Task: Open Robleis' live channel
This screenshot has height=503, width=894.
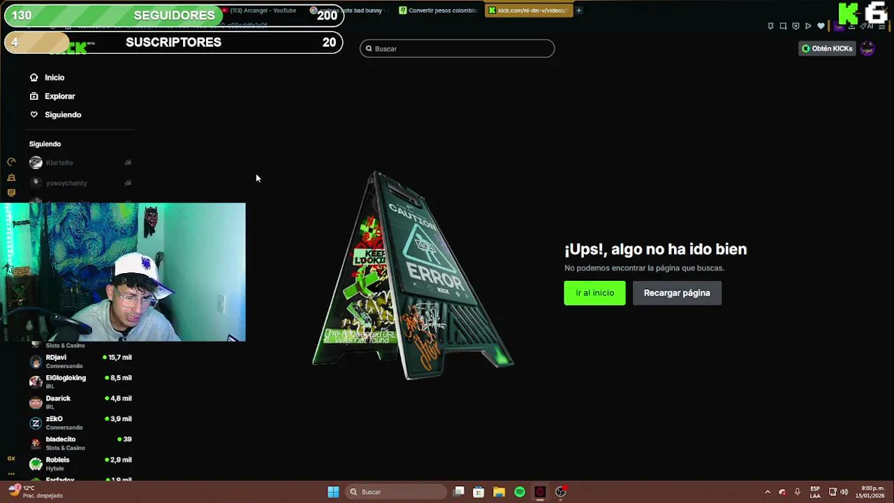Action: point(80,463)
